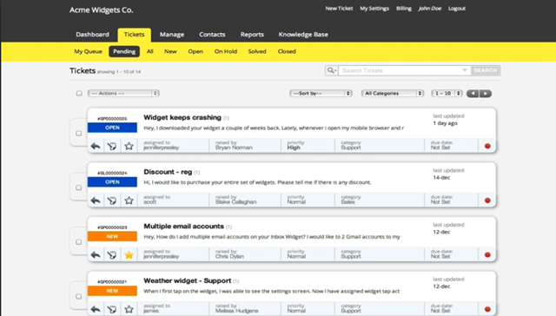Click the red status dot on the Discount - reg ticket
Screen dimensions: 556x316
487,201
